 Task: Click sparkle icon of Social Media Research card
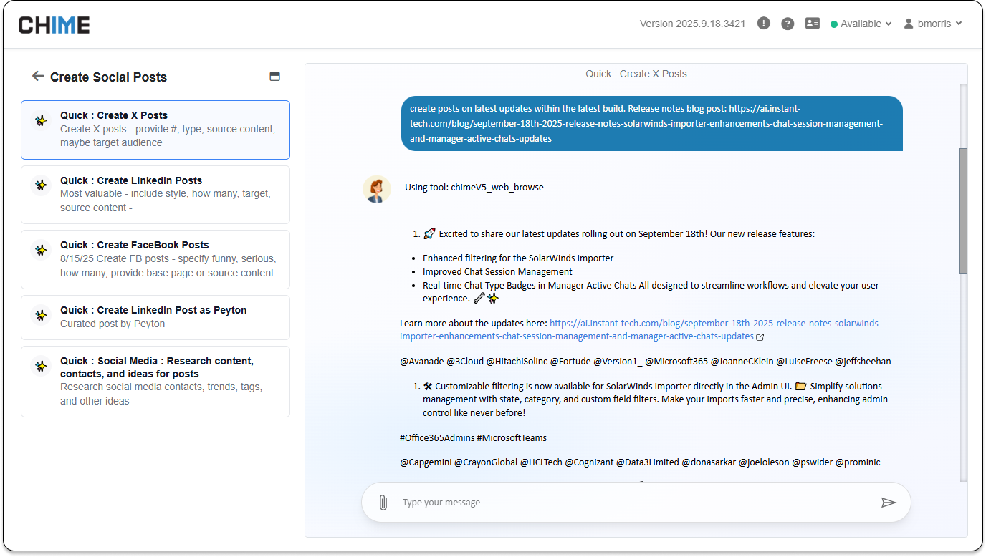pyautogui.click(x=42, y=366)
